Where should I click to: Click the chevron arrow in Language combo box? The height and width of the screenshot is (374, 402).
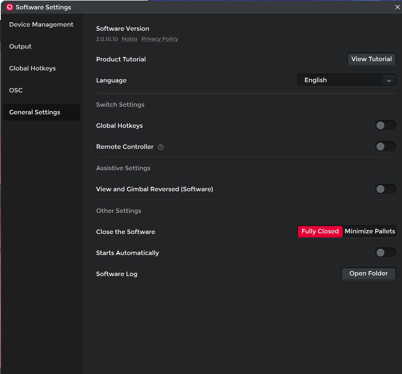389,80
